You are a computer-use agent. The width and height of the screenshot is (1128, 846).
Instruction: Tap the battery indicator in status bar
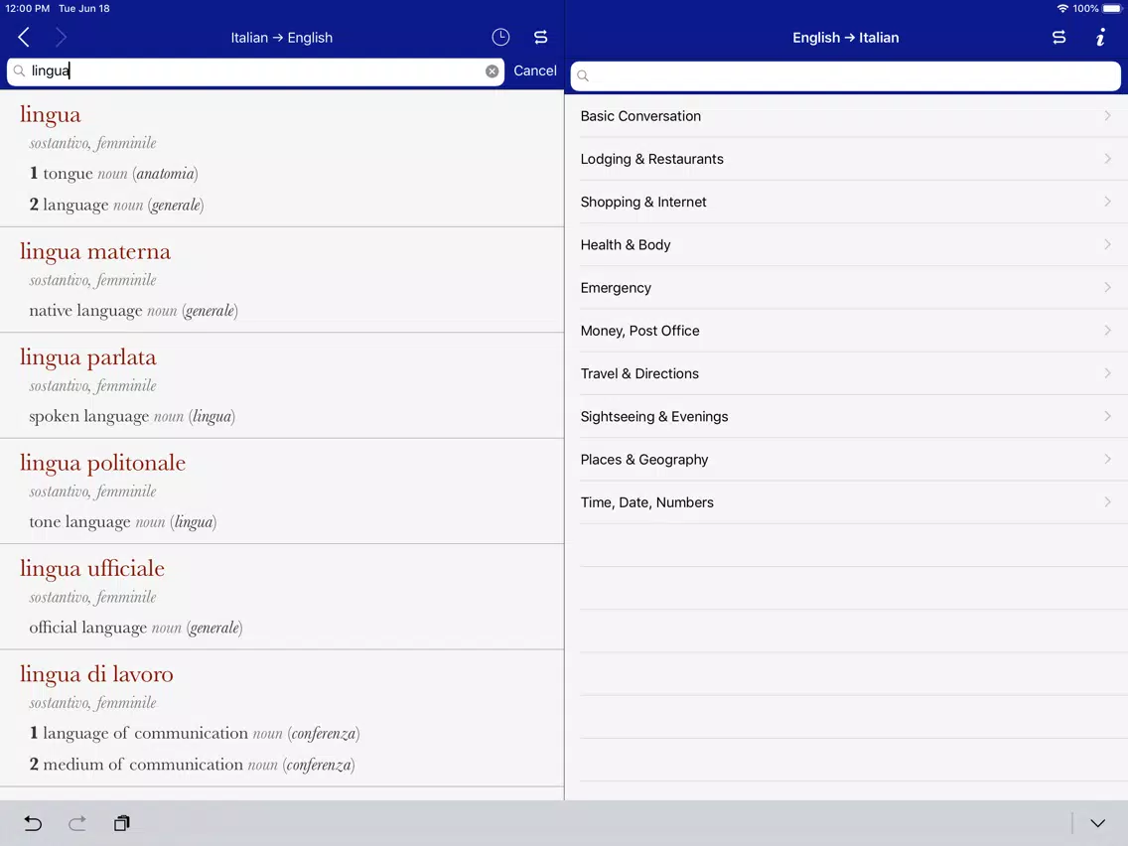(x=1111, y=9)
